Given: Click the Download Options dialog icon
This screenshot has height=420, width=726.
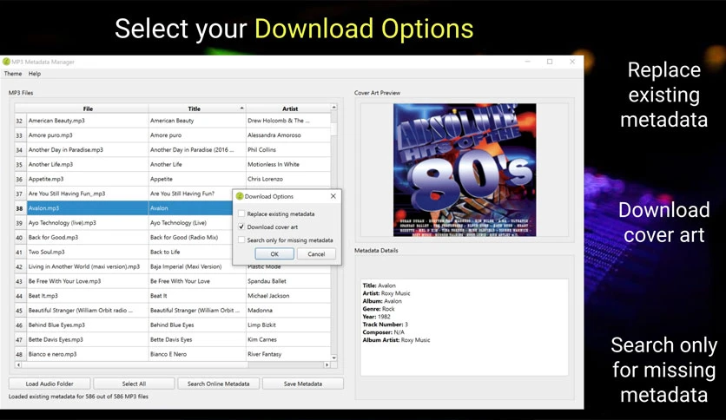Looking at the screenshot, I should tap(240, 196).
